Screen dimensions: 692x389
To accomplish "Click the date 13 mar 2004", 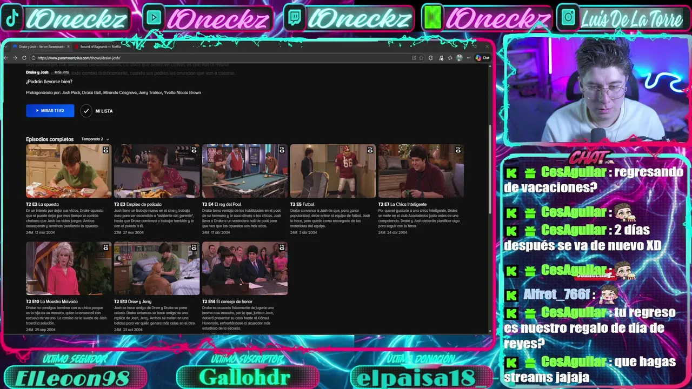I will 45,232.
